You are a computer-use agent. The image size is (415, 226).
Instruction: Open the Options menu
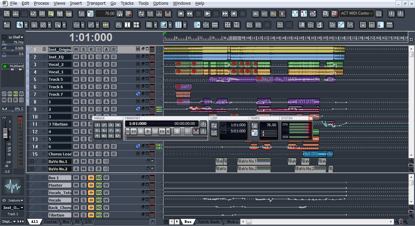pos(160,3)
